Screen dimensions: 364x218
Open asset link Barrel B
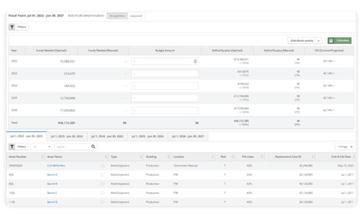[52, 184]
